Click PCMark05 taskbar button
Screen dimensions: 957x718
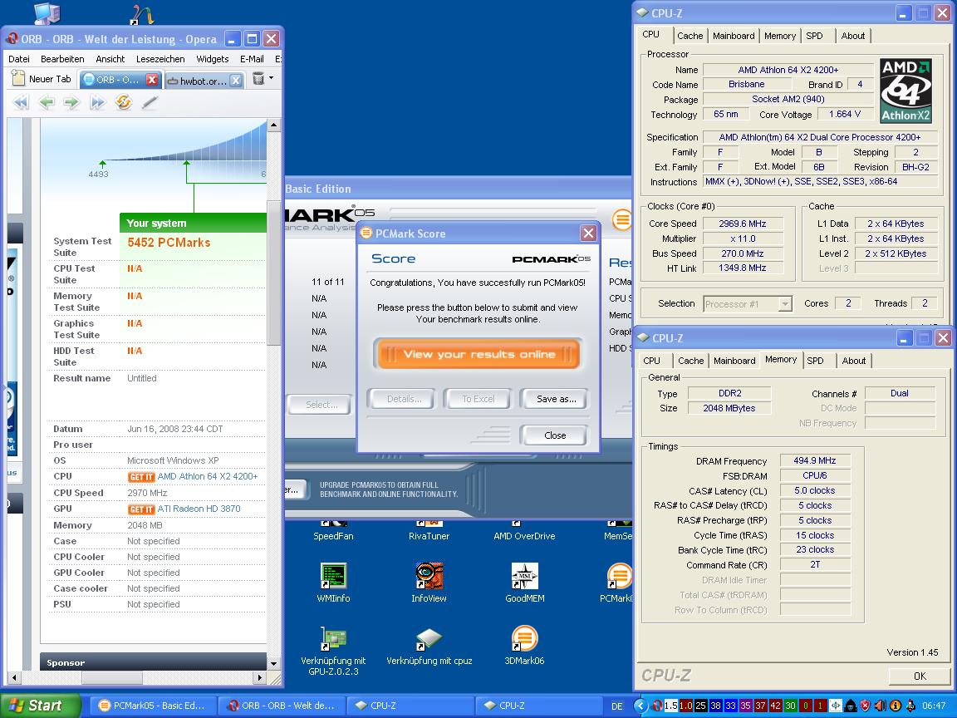click(153, 706)
